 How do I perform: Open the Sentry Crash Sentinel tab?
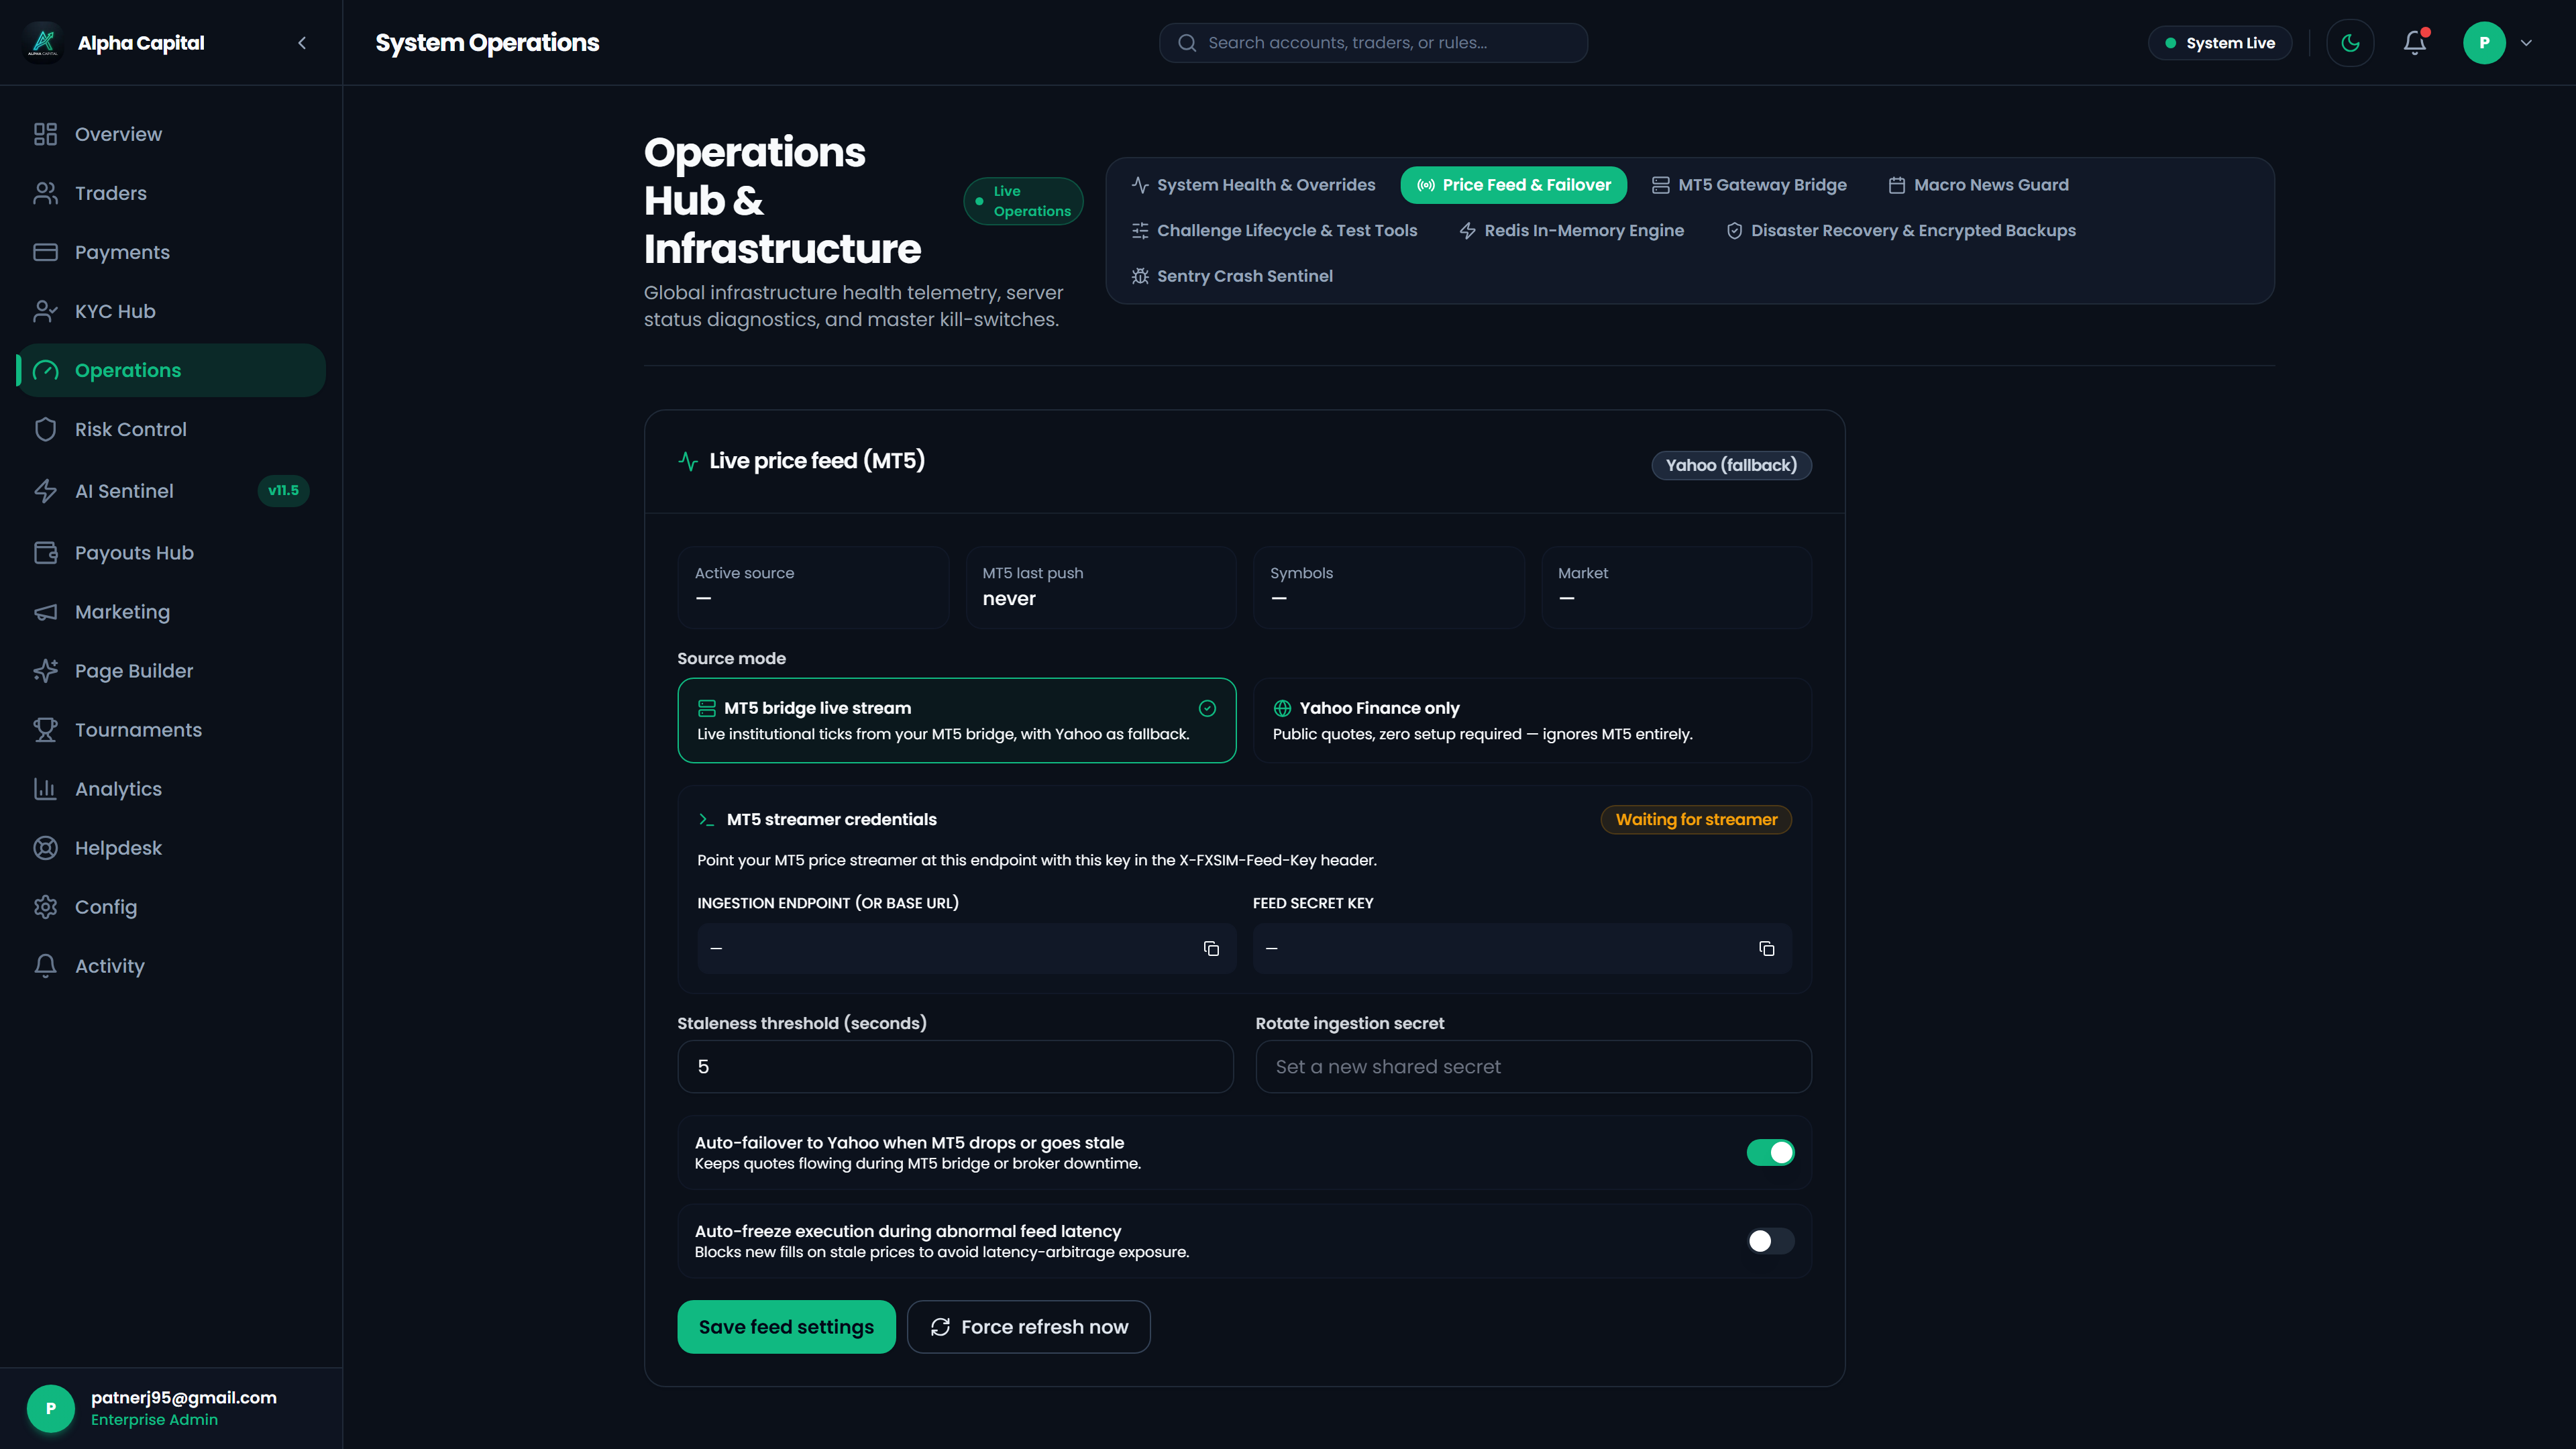(x=1232, y=276)
